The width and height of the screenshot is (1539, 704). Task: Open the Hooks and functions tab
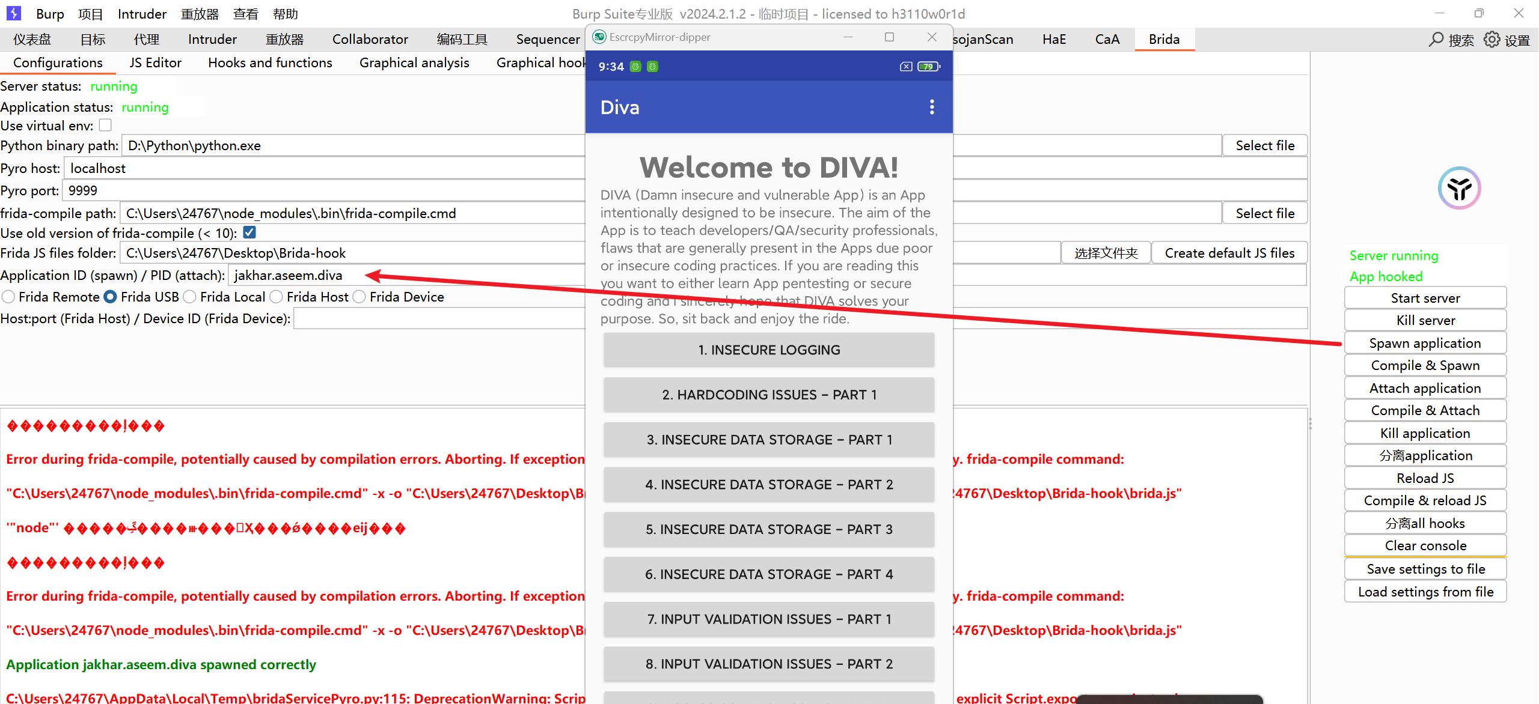[270, 62]
